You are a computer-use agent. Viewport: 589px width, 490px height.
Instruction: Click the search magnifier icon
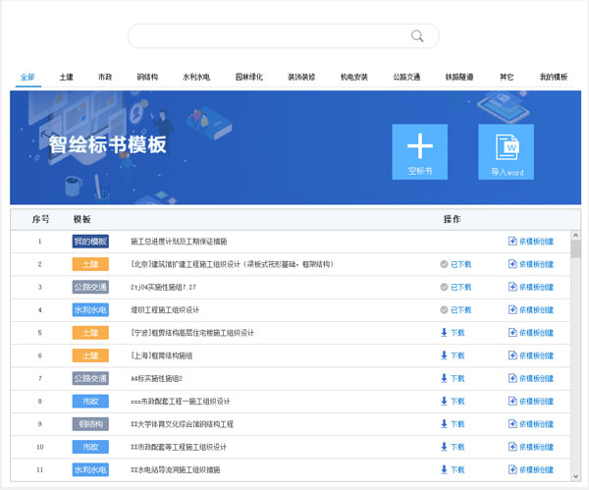click(417, 36)
